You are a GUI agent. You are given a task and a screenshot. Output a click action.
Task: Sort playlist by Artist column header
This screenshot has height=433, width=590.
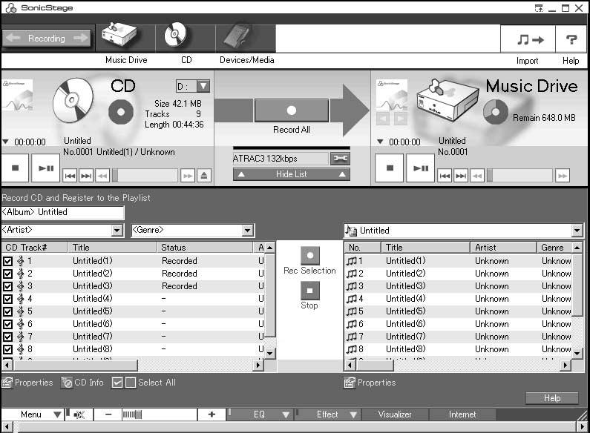[503, 248]
